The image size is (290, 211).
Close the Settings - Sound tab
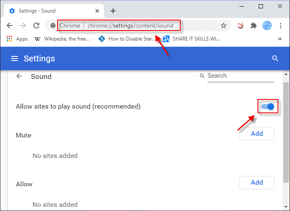pos(97,11)
